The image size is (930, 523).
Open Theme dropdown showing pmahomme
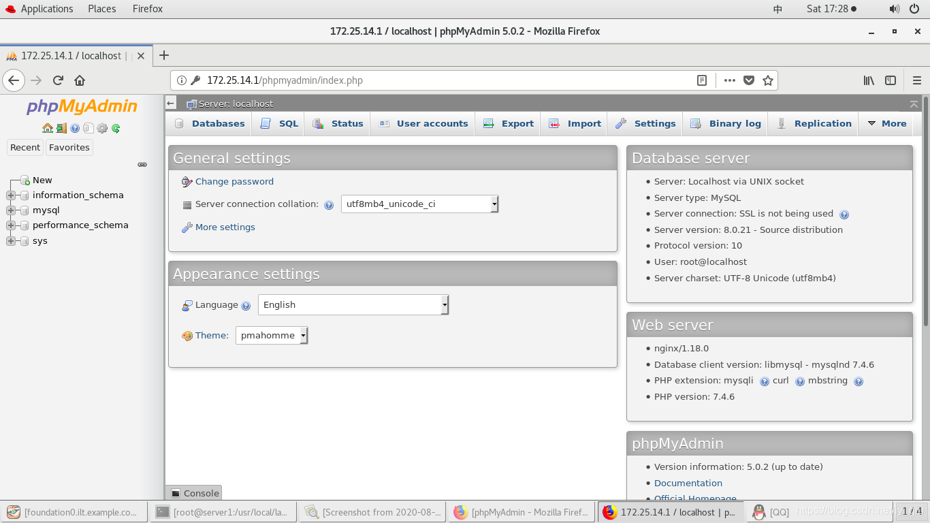click(272, 335)
